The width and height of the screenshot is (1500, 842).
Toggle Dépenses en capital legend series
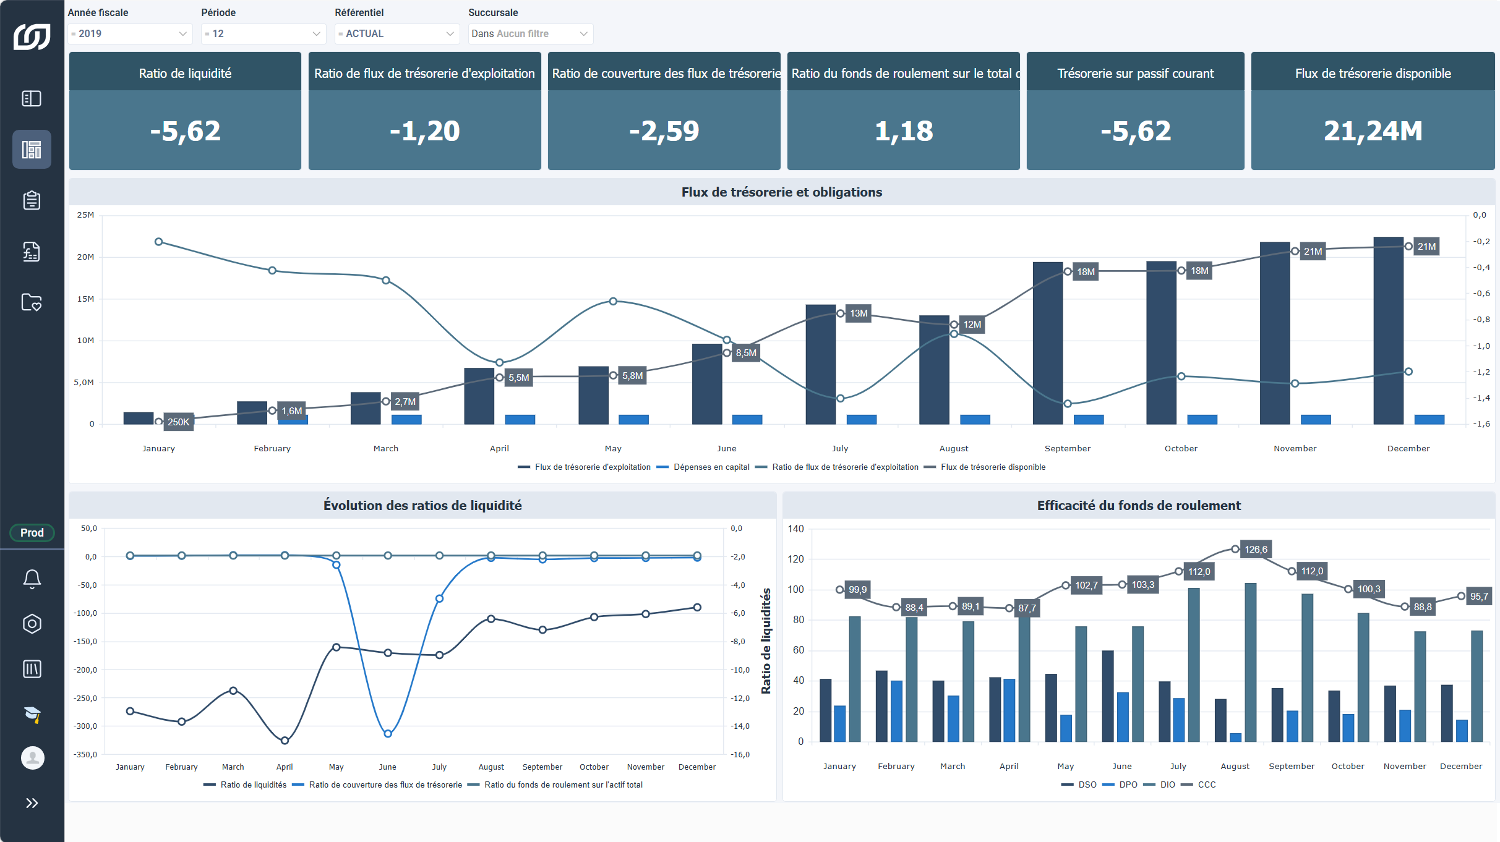pyautogui.click(x=703, y=467)
